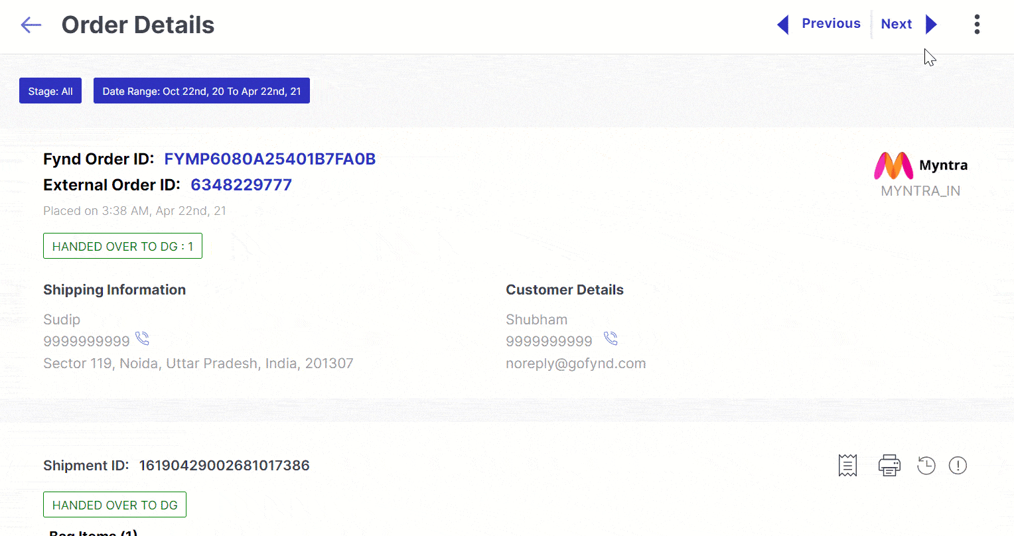Image resolution: width=1014 pixels, height=536 pixels.
Task: Click the shipment alert exclamation icon
Action: pyautogui.click(x=958, y=466)
